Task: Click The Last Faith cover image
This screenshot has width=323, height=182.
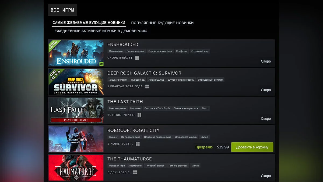Action: pyautogui.click(x=76, y=111)
